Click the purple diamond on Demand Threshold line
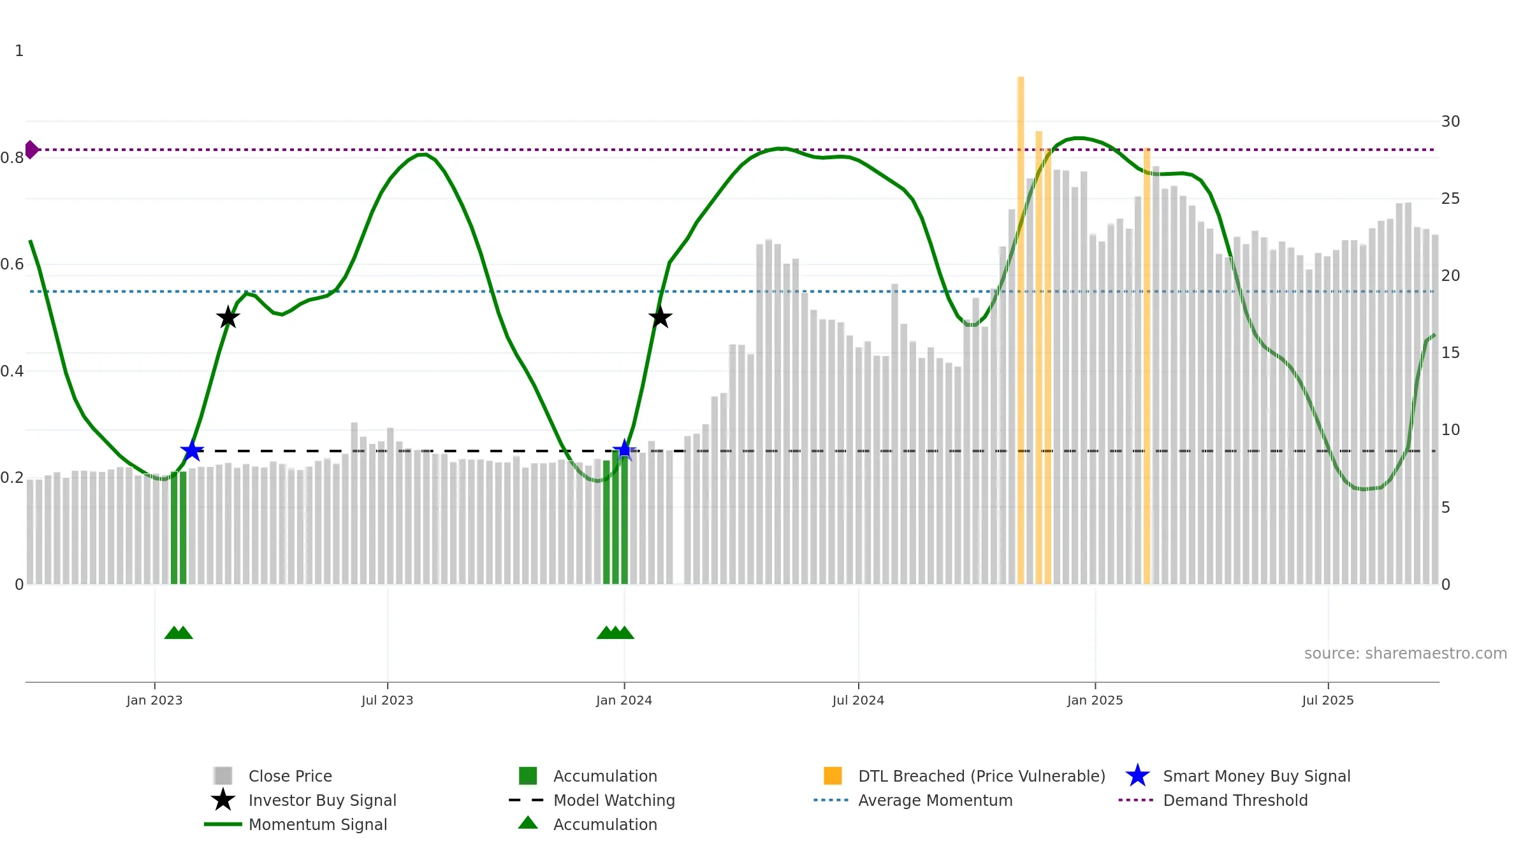The width and height of the screenshot is (1530, 860). (x=31, y=150)
